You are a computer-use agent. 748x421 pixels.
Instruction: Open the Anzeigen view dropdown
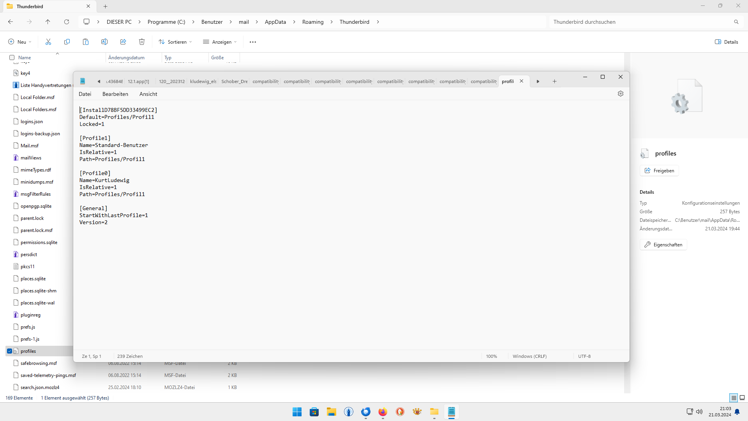(220, 42)
